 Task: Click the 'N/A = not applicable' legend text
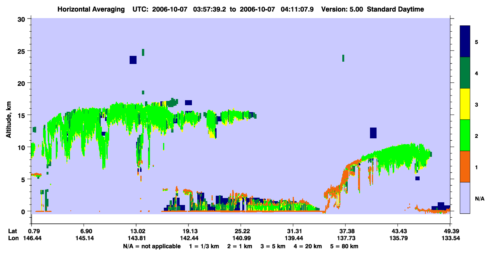(152, 246)
